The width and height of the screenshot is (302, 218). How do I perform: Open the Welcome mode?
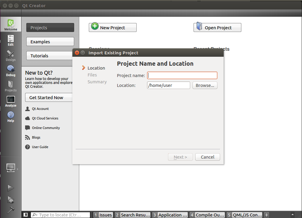click(10, 24)
